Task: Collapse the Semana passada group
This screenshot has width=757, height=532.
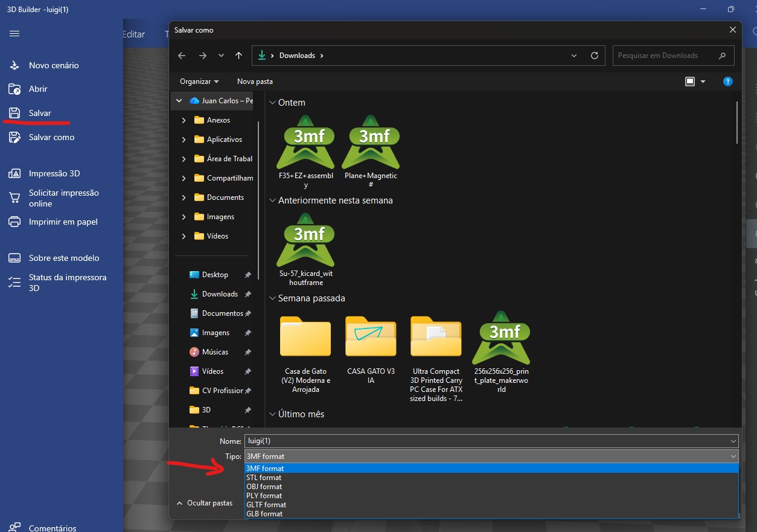Action: tap(272, 298)
